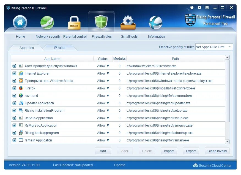Sort by the Status column header
Viewport: 241px width, 175px height.
click(103, 59)
